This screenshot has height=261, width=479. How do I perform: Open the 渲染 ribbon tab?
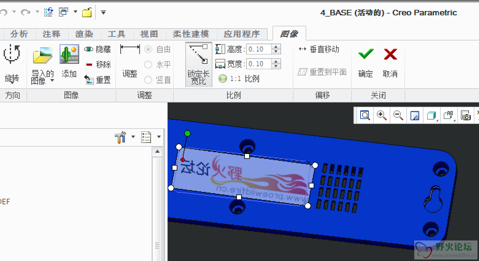click(84, 34)
